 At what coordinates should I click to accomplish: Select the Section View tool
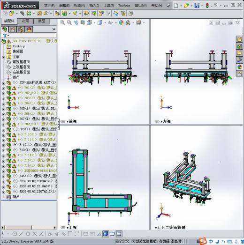click(83, 22)
